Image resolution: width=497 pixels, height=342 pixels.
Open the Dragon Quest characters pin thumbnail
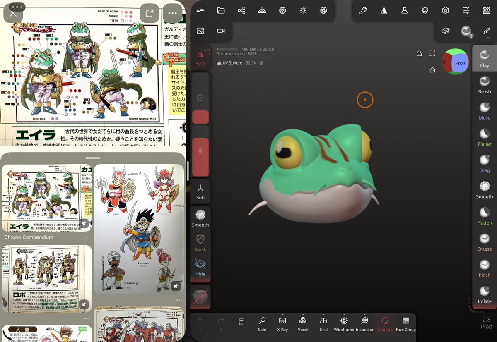click(139, 229)
